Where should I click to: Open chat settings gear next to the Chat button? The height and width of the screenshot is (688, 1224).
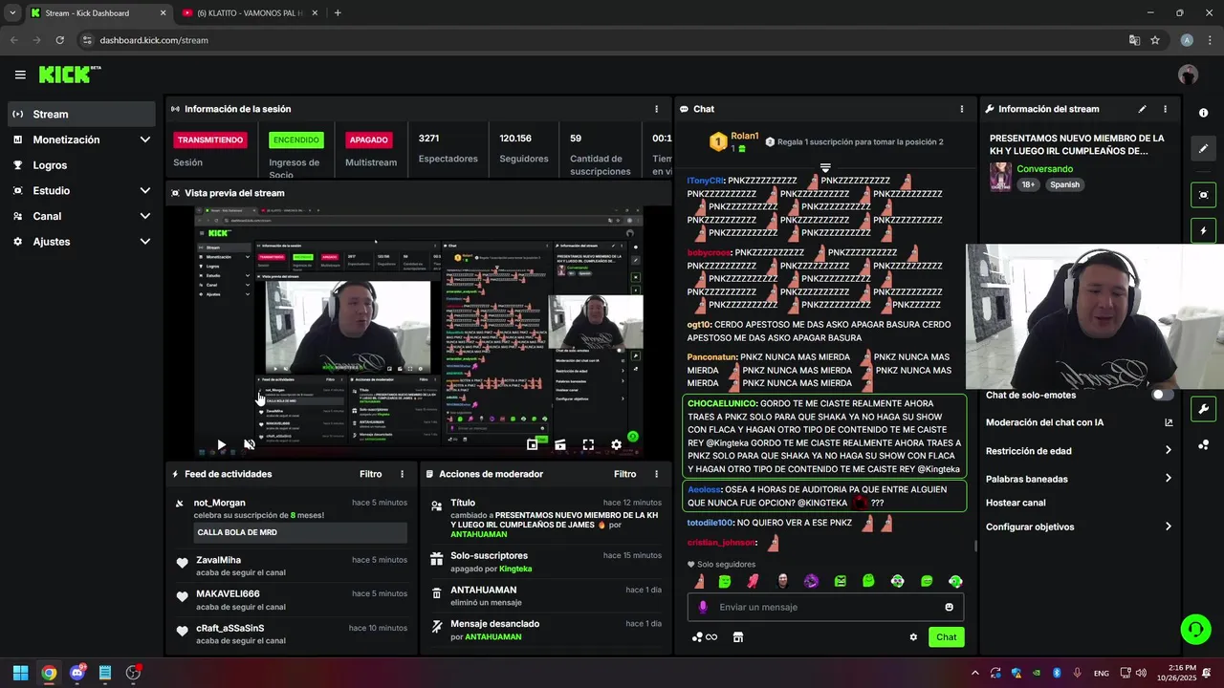pos(913,637)
